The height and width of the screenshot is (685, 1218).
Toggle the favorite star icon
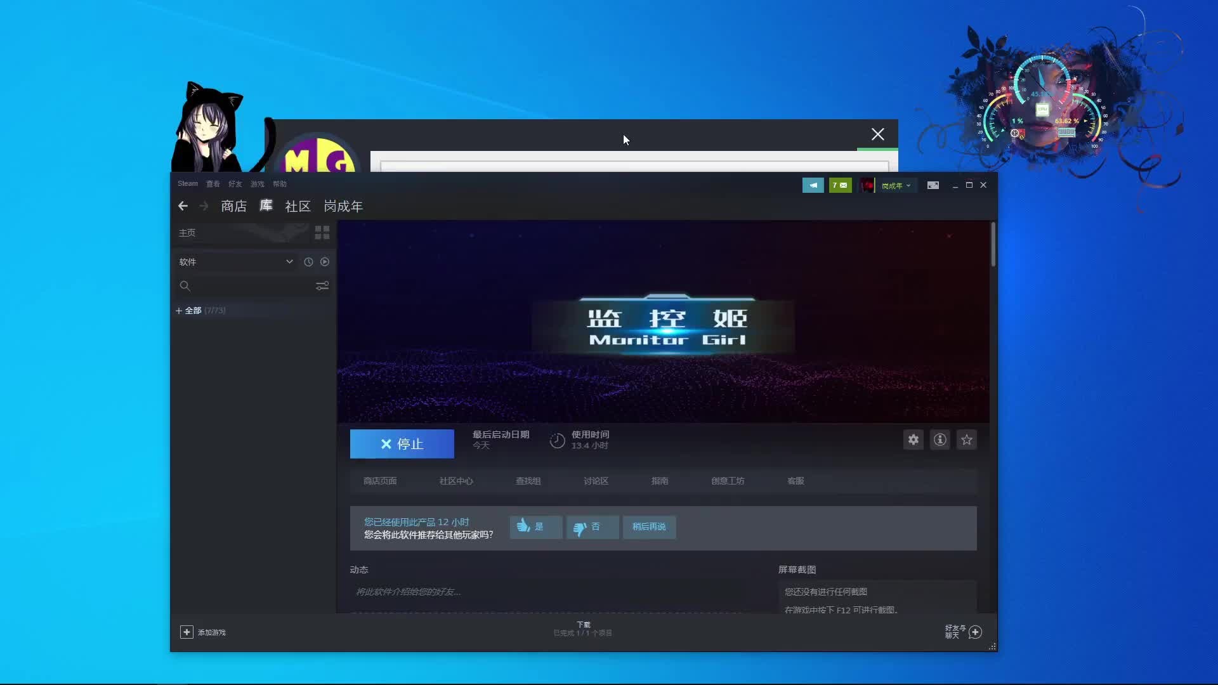pyautogui.click(x=966, y=440)
